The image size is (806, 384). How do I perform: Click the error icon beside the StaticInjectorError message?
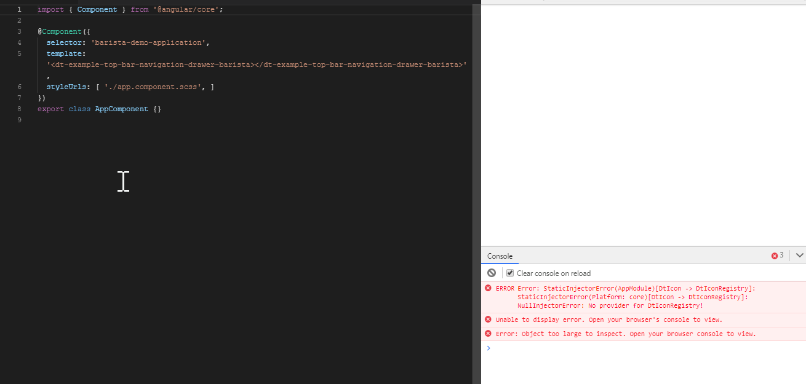pos(489,288)
